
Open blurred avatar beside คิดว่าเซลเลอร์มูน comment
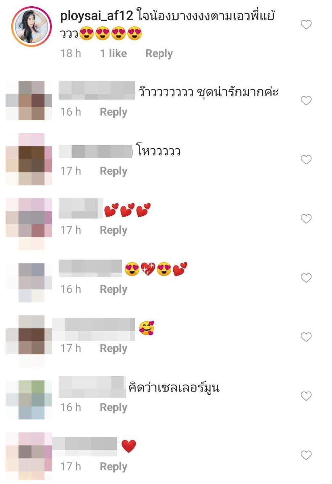click(x=29, y=400)
